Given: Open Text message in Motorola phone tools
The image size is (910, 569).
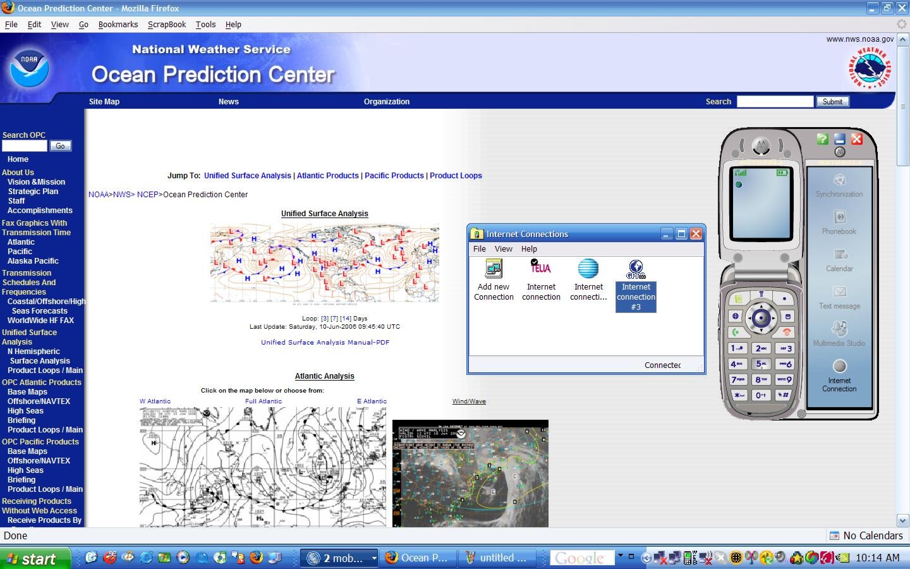Looking at the screenshot, I should tap(839, 297).
